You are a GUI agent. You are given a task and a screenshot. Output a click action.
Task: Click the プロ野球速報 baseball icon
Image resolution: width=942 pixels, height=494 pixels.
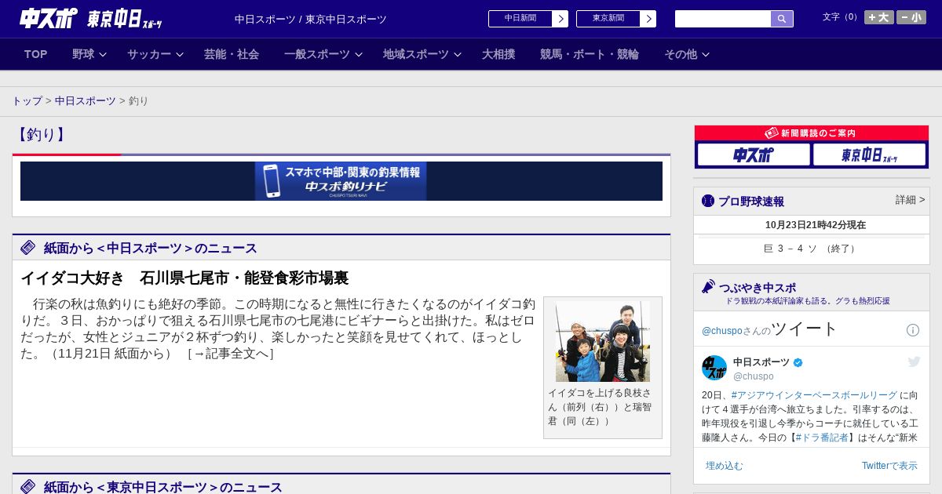(708, 201)
